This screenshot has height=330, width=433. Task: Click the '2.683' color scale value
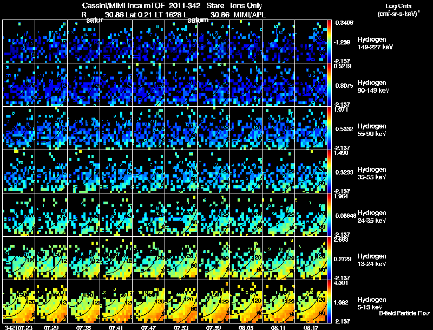pyautogui.click(x=341, y=240)
